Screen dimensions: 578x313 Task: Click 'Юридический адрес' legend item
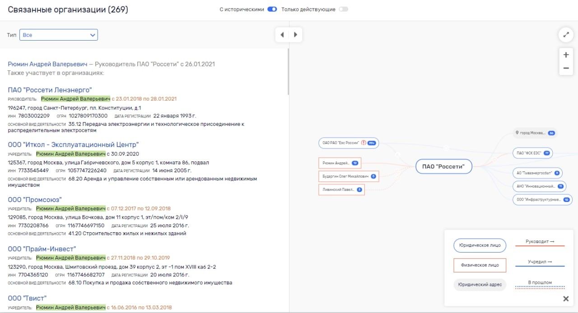click(x=480, y=285)
